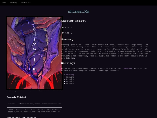Click the chimeriXm cover artwork
Screen dimensions: 157x118
[34, 53]
